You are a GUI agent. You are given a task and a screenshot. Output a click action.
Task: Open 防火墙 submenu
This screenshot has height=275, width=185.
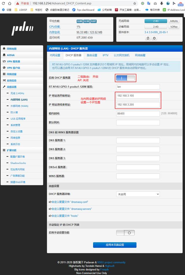tap(14, 112)
